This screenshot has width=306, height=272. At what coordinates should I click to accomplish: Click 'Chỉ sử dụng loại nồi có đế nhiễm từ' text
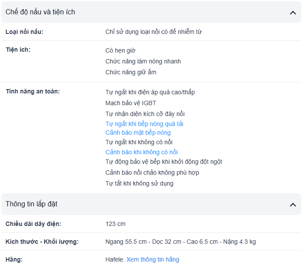pos(153,32)
